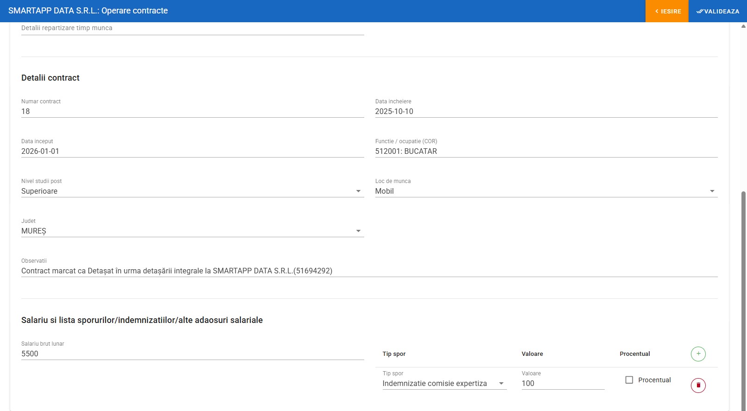Click the scrollbar up arrow
The image size is (747, 411).
[x=743, y=26]
